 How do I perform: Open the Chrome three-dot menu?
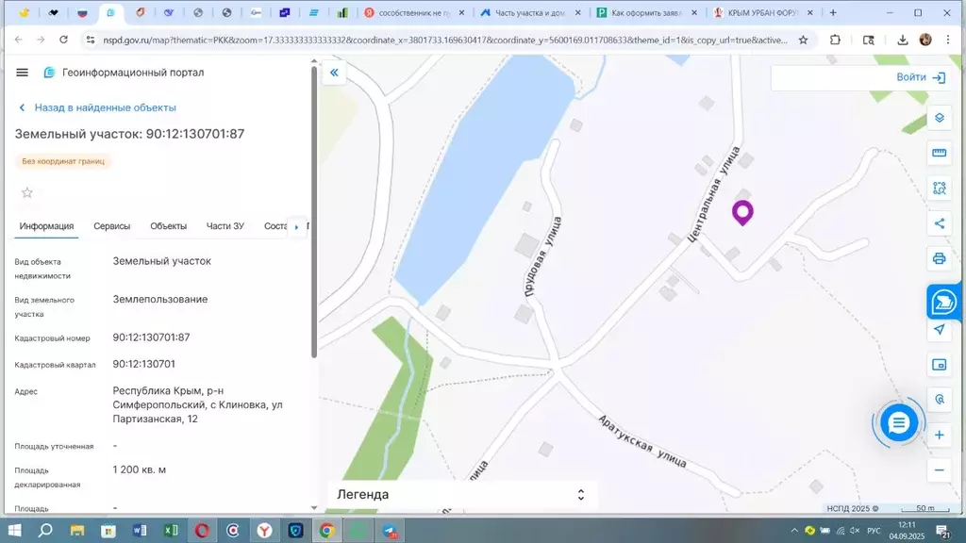pos(947,40)
